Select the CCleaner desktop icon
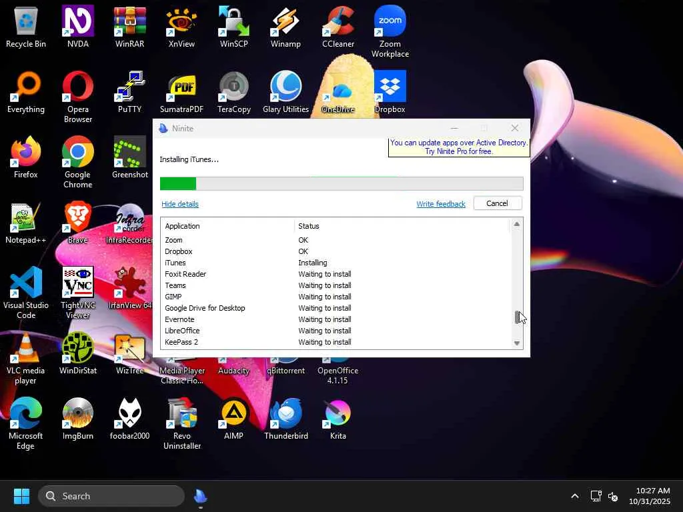 tap(338, 27)
